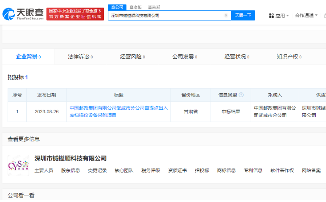Select the date cell 2023-08-26
326x202 pixels.
pos(46,111)
